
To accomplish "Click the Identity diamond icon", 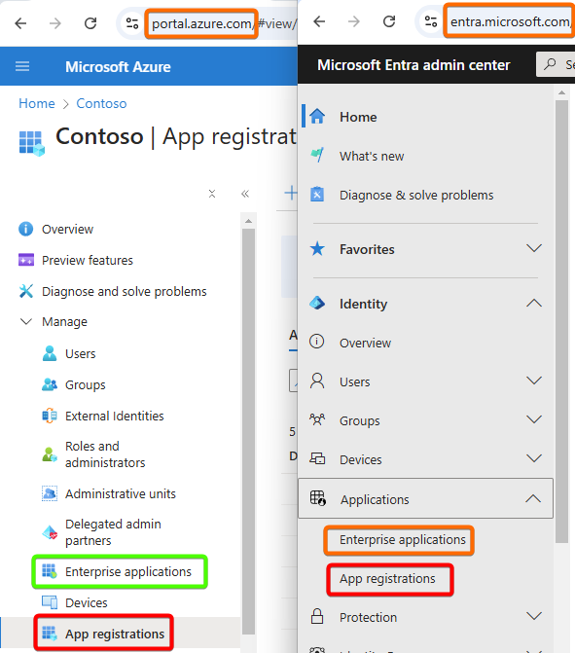I will point(317,304).
